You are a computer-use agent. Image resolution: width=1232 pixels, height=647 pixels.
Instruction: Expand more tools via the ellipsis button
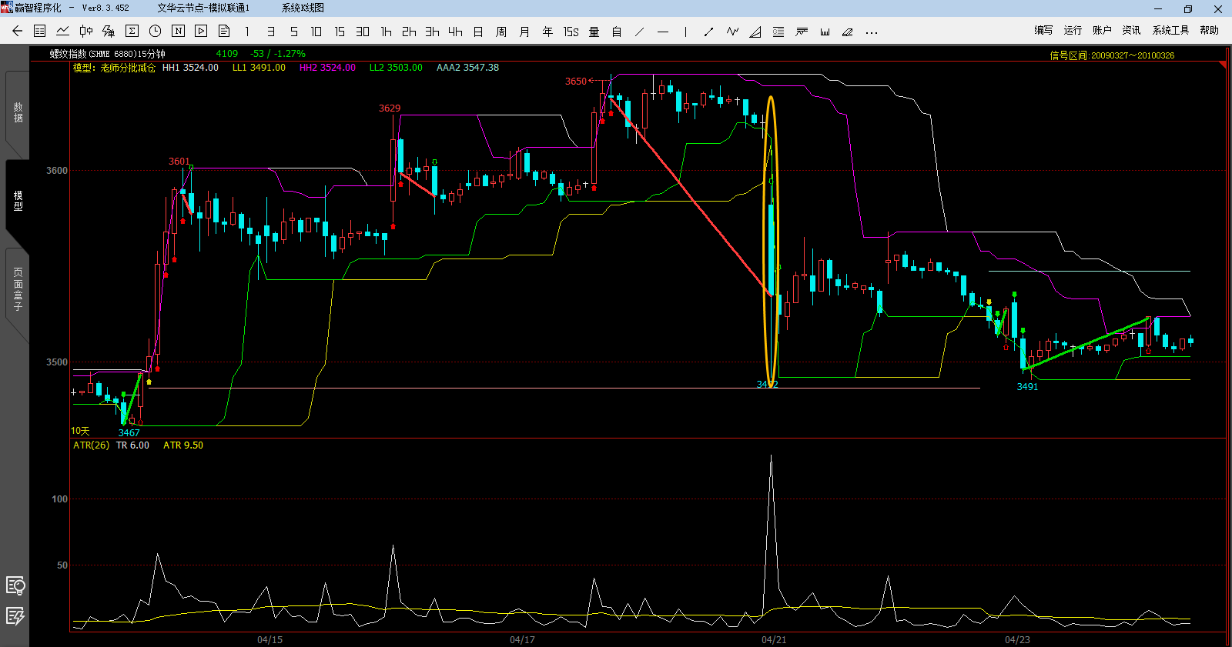point(871,32)
